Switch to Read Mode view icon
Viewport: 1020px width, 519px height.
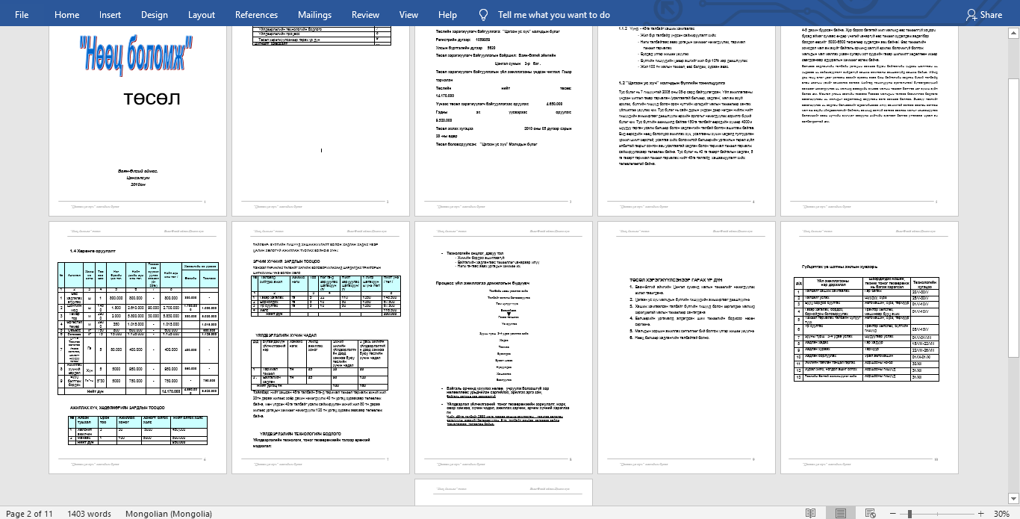click(x=810, y=513)
